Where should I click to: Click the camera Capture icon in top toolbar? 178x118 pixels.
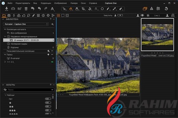[13, 9]
